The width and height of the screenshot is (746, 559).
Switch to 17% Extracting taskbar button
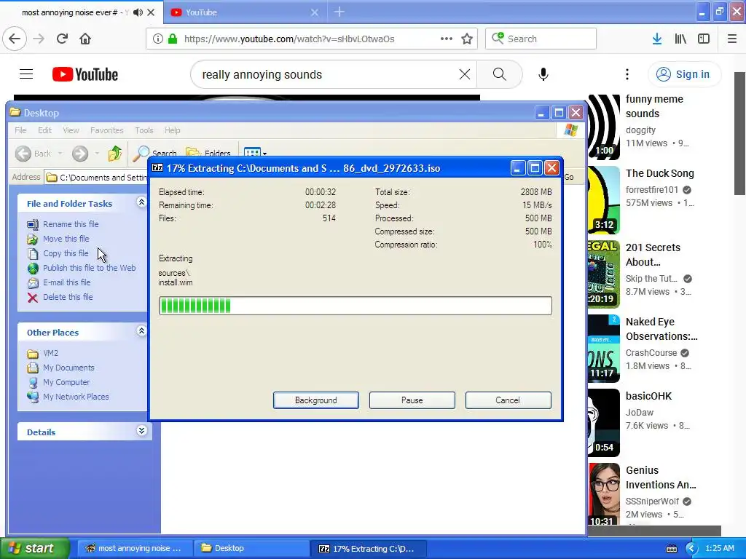click(369, 548)
